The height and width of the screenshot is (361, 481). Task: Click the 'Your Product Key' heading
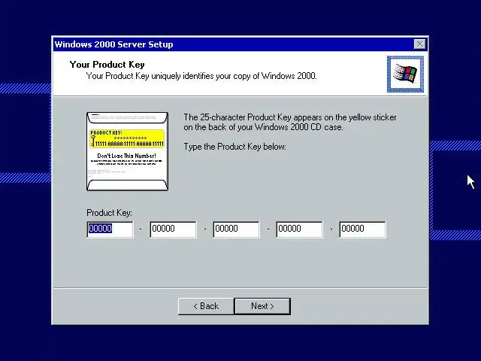point(107,65)
